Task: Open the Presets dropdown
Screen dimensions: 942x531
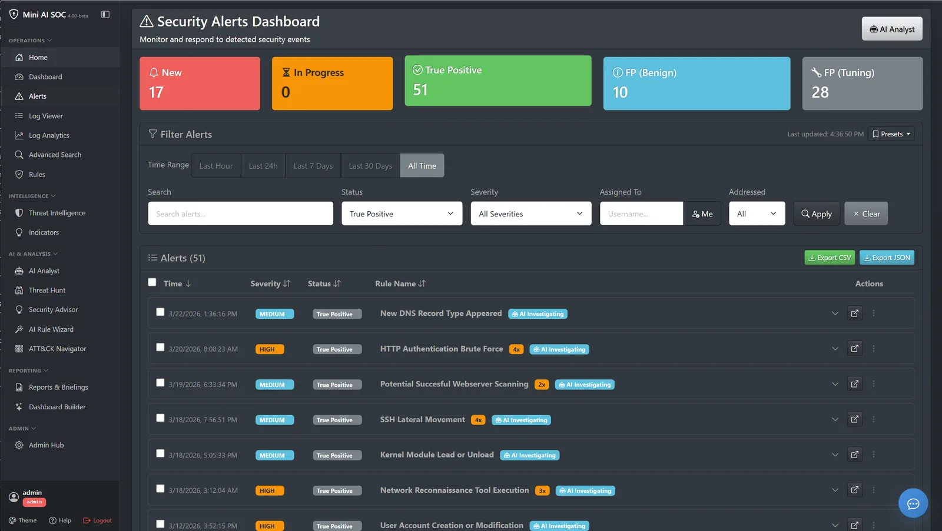Action: coord(891,134)
